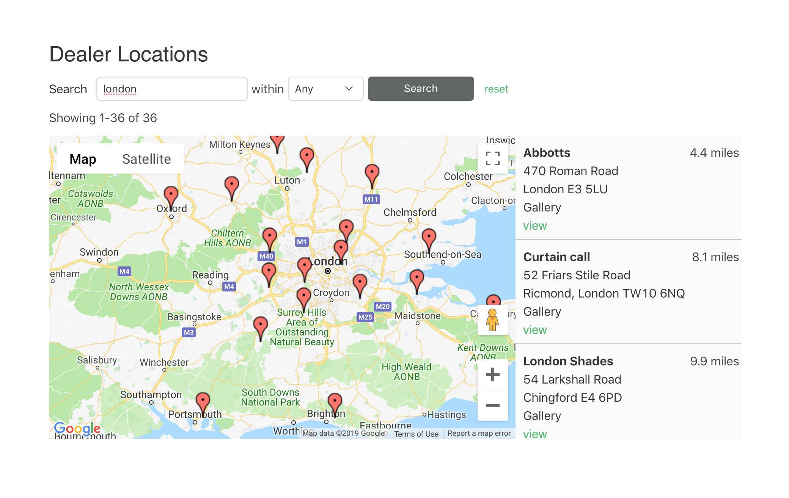Focus the london search input field
789x498 pixels.
click(x=172, y=89)
